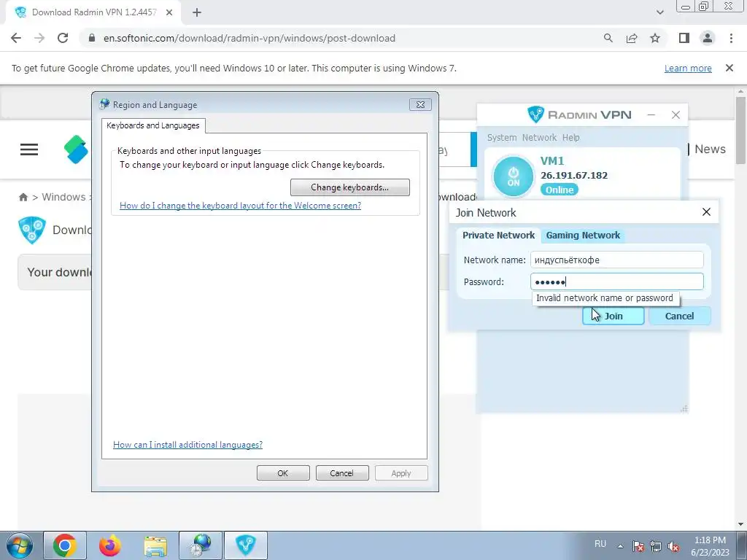This screenshot has height=560, width=747.
Task: Go back in Chrome with back arrow
Action: point(16,38)
